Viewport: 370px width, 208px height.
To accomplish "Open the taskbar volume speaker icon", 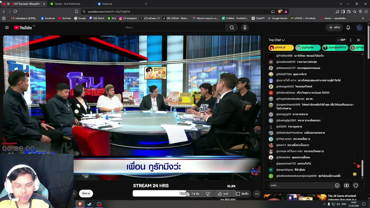I will coord(338,204).
